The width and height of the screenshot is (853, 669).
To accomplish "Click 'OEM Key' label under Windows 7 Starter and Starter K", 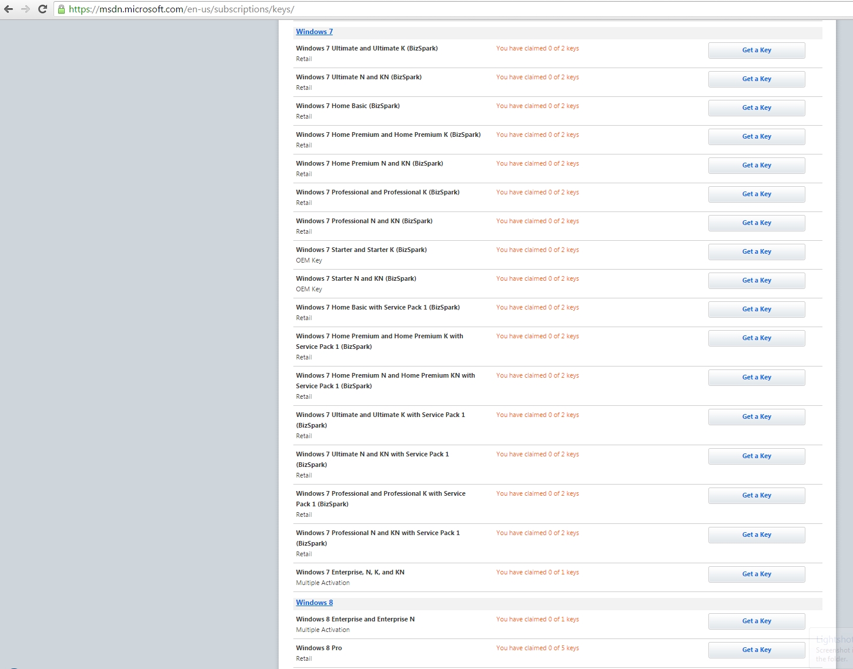I will [309, 260].
